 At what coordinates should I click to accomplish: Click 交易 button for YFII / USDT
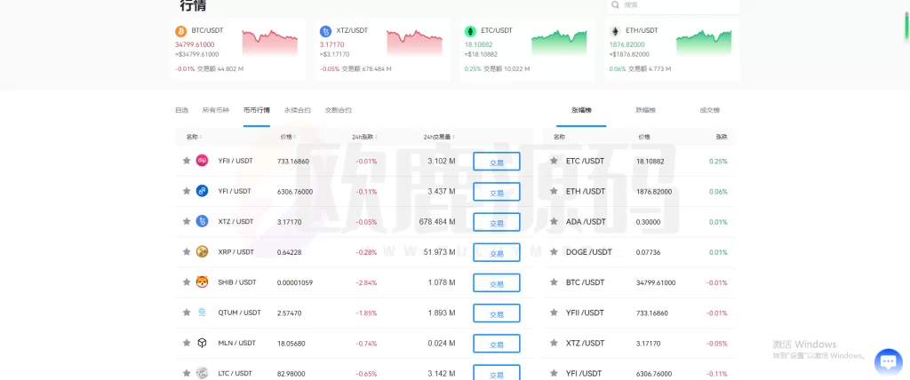point(496,162)
